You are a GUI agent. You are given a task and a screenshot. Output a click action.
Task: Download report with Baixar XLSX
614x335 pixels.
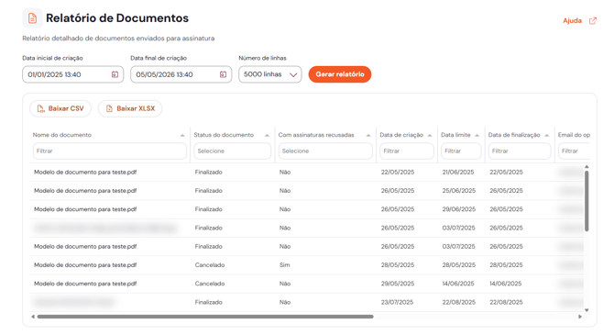tap(130, 108)
